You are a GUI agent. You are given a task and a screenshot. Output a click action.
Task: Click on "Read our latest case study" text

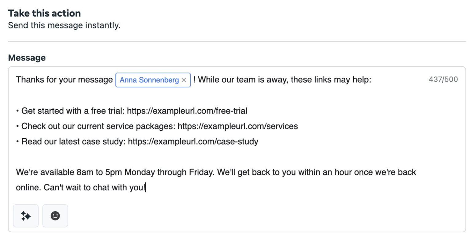tap(74, 142)
